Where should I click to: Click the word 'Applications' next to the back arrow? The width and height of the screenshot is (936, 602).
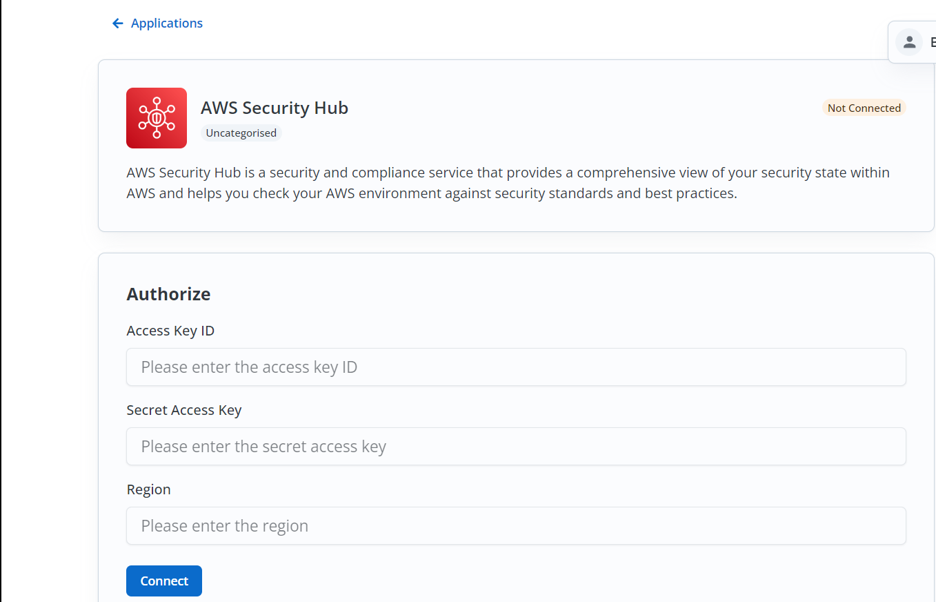166,23
